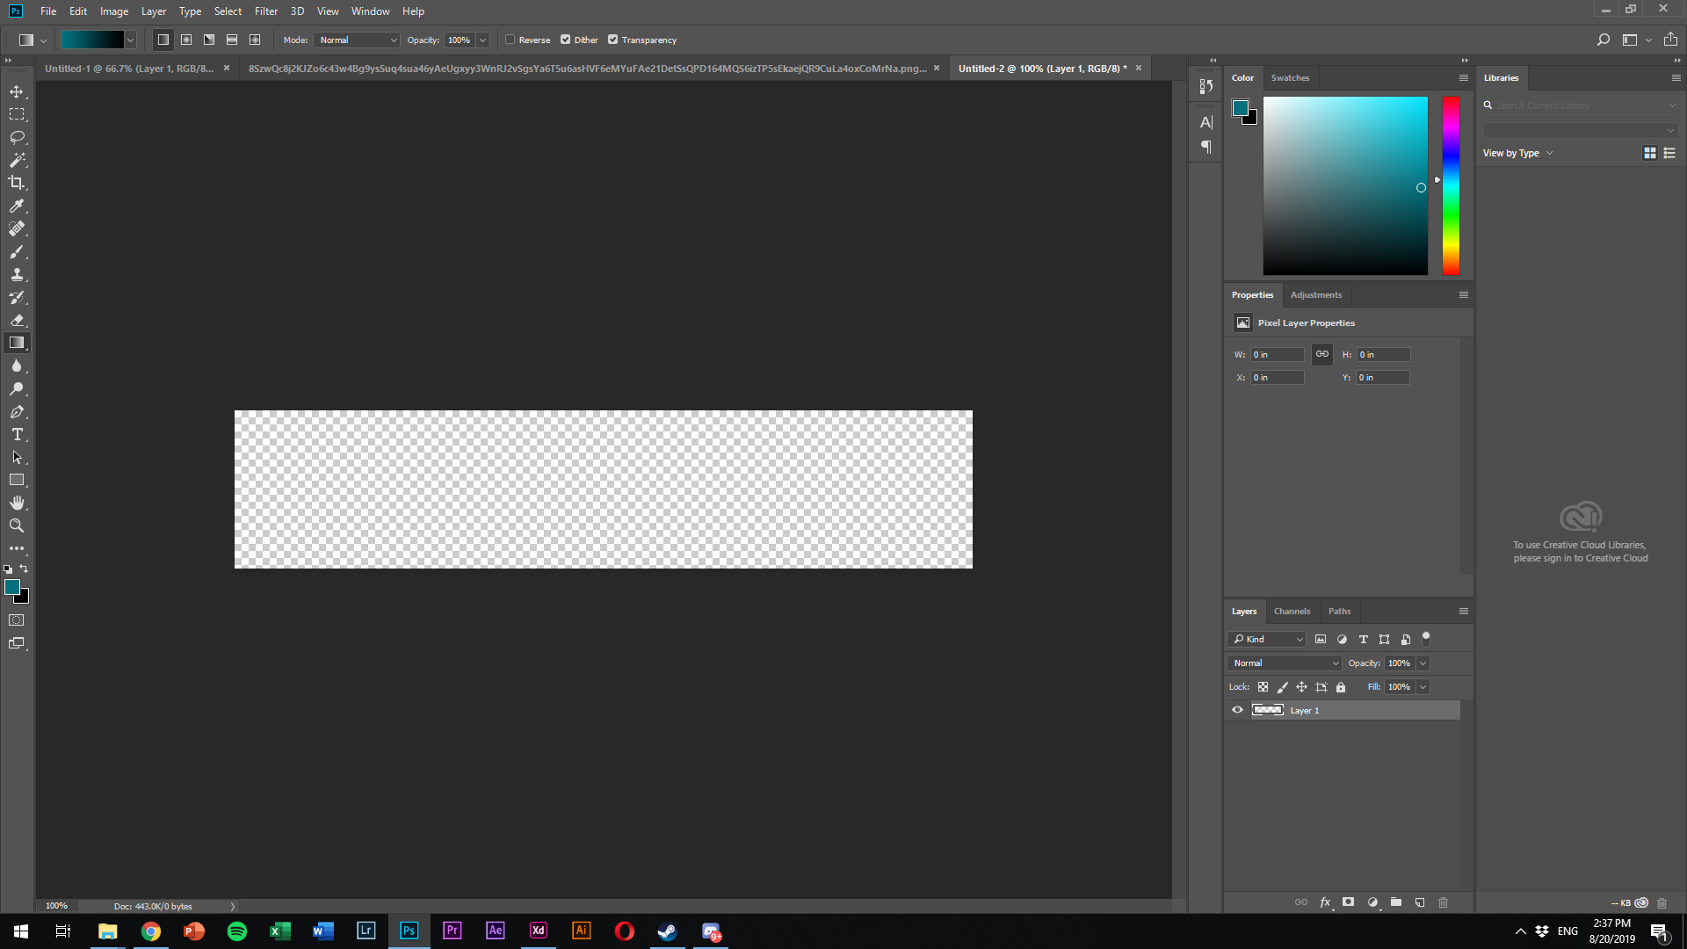This screenshot has height=949, width=1687.
Task: Click the gradient preview swatch in options bar
Action: tap(91, 40)
